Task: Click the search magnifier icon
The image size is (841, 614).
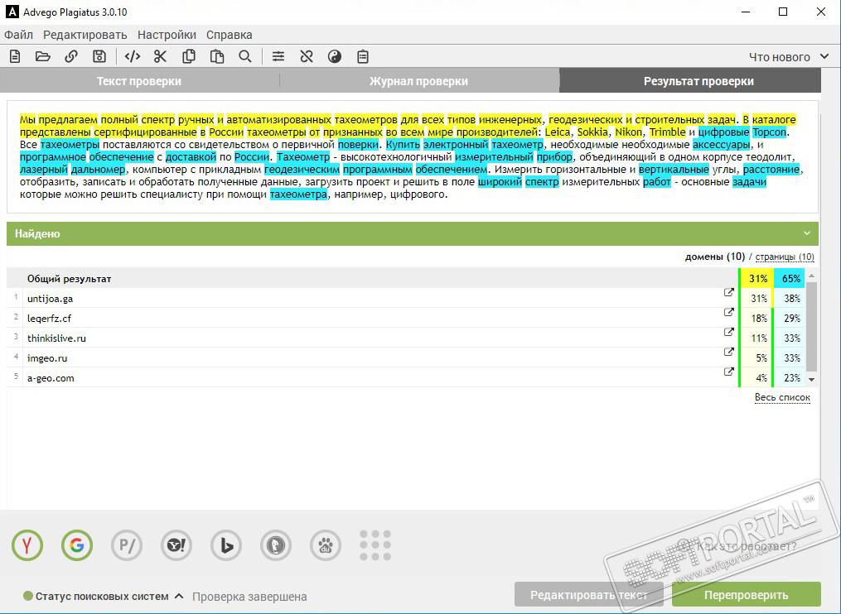Action: pyautogui.click(x=245, y=56)
